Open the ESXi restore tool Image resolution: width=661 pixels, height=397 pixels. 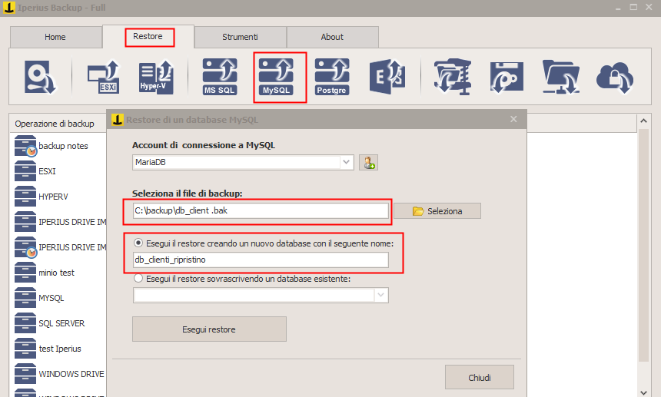pos(104,77)
